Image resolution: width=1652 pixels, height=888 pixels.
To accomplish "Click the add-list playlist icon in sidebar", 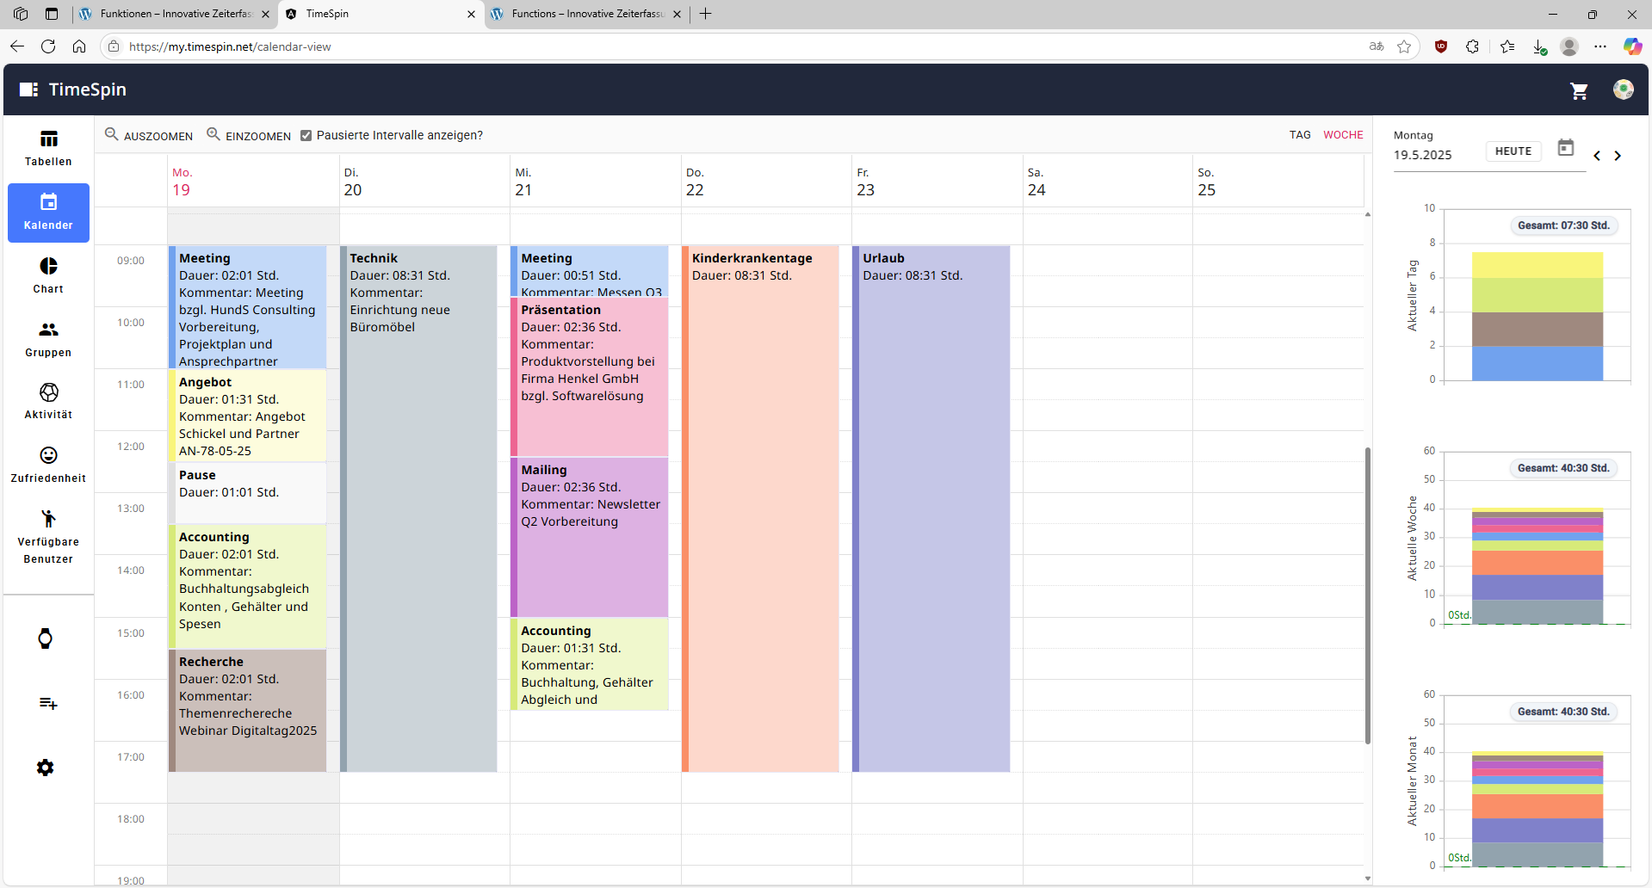I will pyautogui.click(x=48, y=703).
